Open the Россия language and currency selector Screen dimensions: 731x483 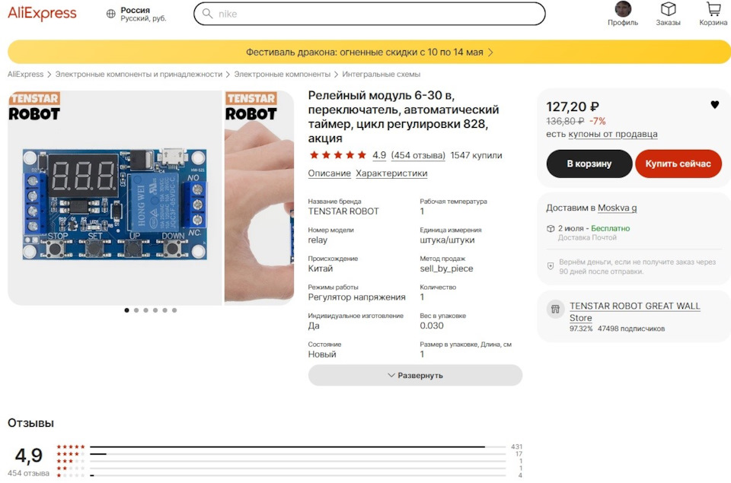[143, 14]
